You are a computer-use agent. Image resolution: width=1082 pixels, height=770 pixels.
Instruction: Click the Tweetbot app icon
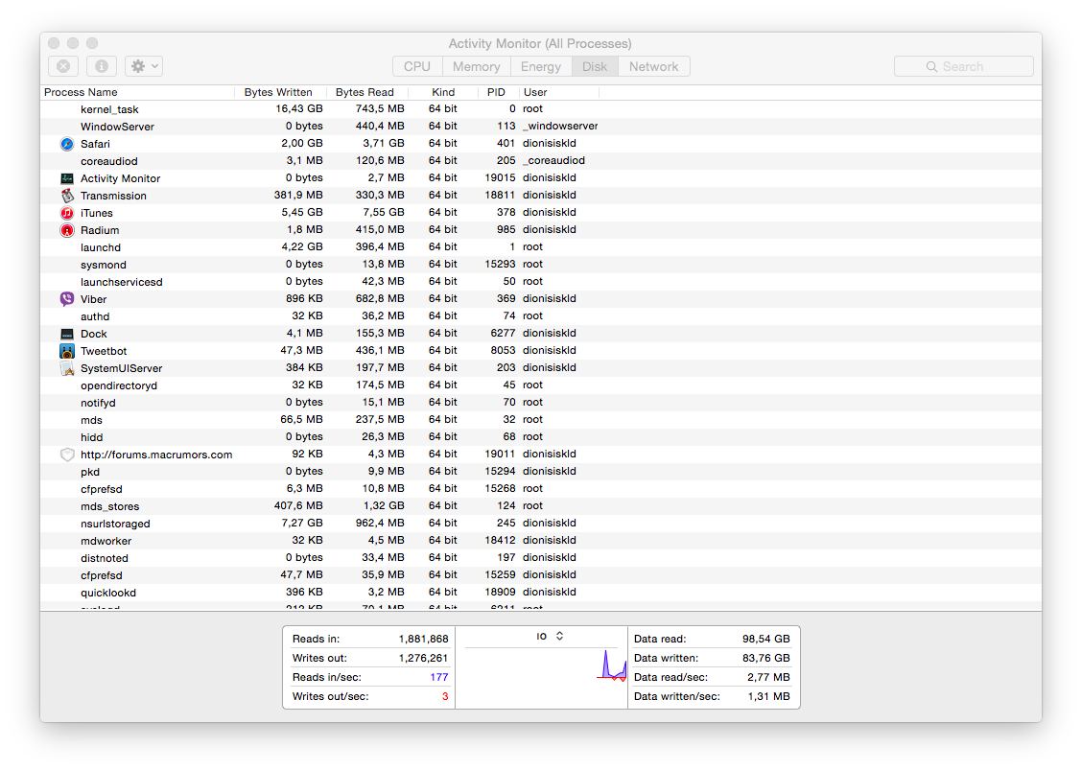pyautogui.click(x=67, y=351)
